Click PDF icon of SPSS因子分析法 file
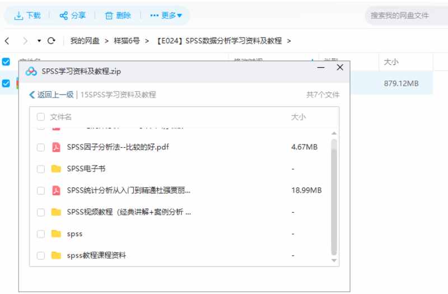Screen dimensions: 448x294 pos(56,147)
